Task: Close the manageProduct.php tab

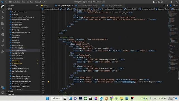Action: tap(72, 6)
